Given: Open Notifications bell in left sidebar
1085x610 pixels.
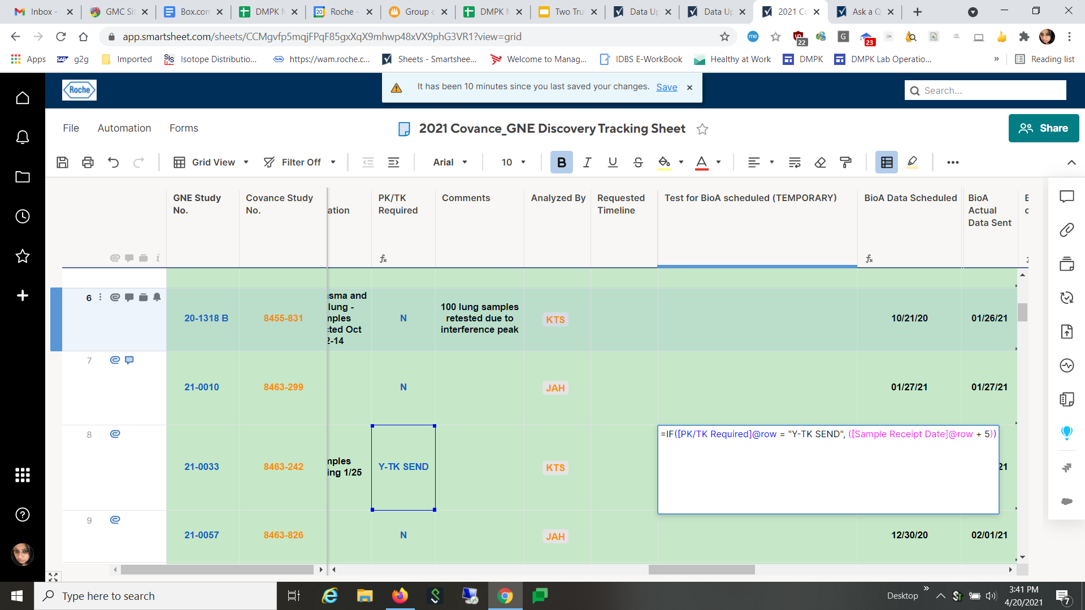Looking at the screenshot, I should pyautogui.click(x=23, y=137).
